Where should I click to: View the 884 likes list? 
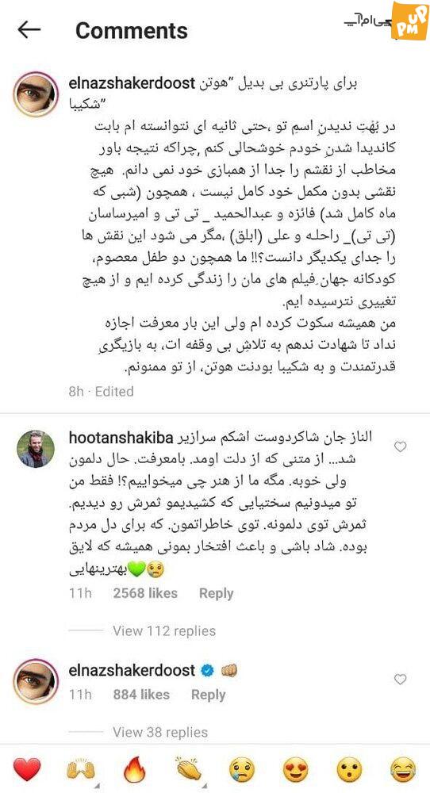141,695
